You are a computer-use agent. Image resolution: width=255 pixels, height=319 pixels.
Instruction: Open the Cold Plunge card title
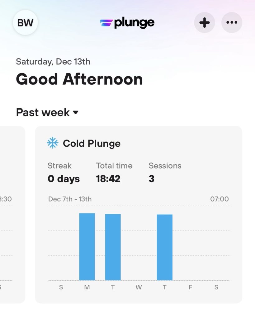click(x=92, y=143)
